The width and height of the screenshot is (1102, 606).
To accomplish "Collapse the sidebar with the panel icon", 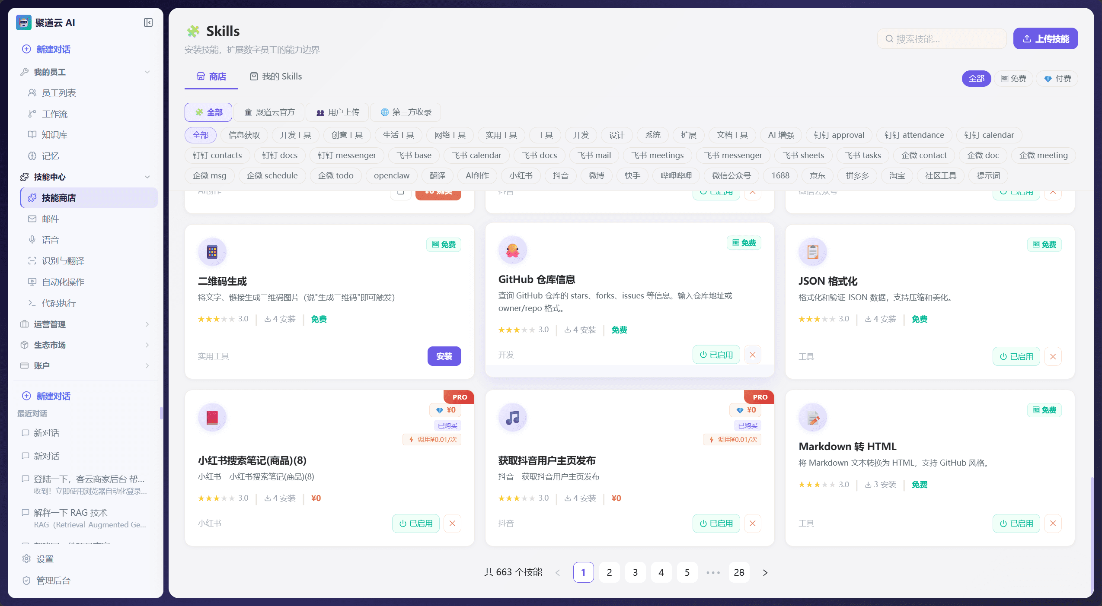I will click(x=148, y=22).
